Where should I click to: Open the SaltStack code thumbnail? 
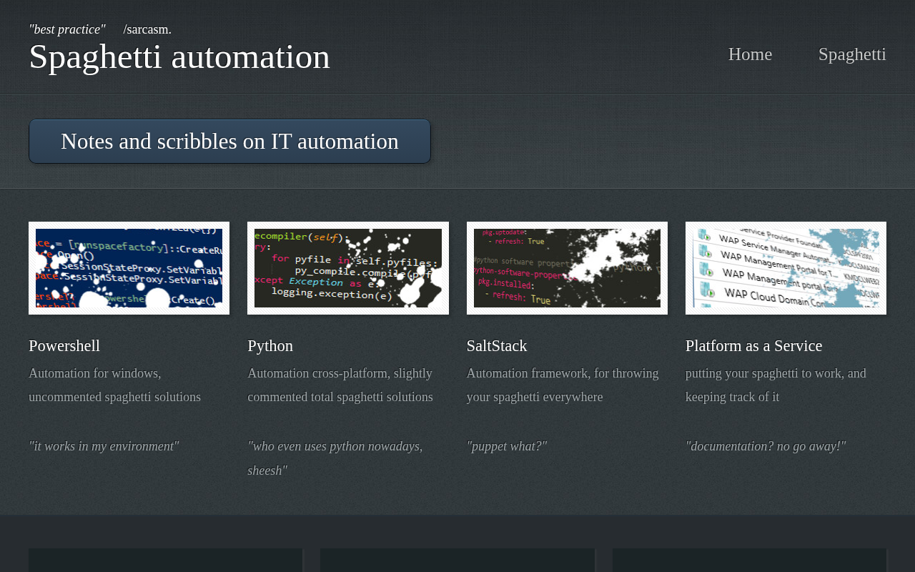point(567,268)
